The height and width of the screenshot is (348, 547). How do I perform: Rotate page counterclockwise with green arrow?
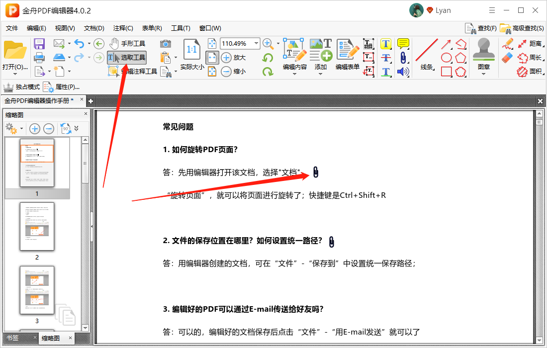point(268,58)
